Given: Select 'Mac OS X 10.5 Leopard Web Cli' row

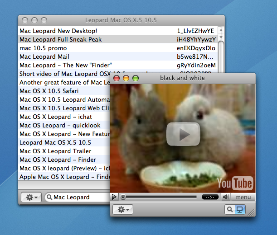Looking at the screenshot, I should pyautogui.click(x=64, y=108).
